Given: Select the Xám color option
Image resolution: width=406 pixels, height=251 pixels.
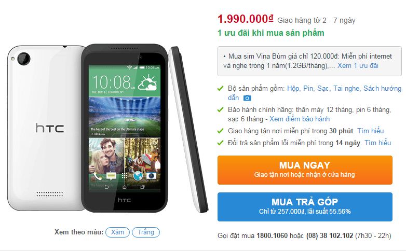Looking at the screenshot, I should click(x=117, y=232).
